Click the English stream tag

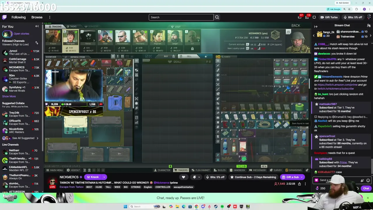pos(148,187)
